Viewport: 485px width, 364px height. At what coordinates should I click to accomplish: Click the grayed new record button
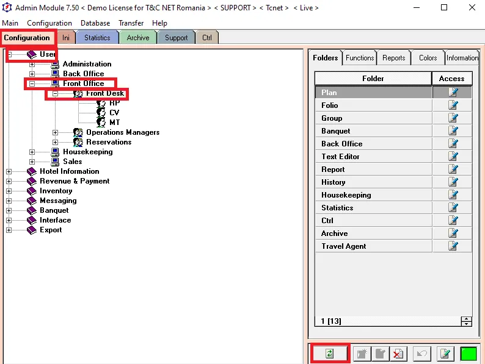point(362,354)
